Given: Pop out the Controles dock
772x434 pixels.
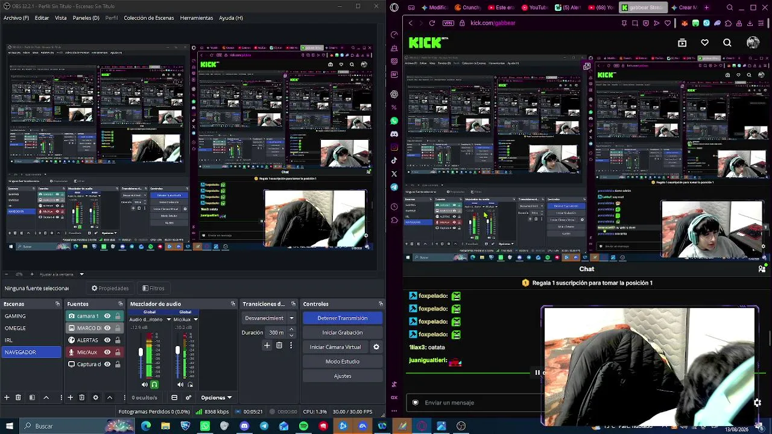Looking at the screenshot, I should click(x=381, y=304).
